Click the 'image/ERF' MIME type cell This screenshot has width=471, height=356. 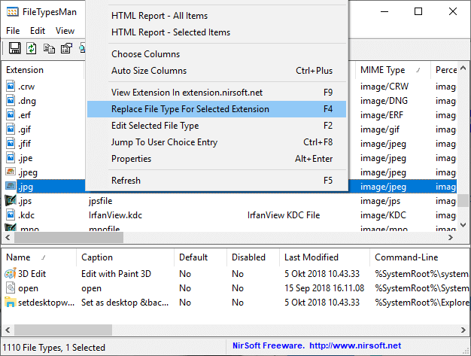(381, 115)
